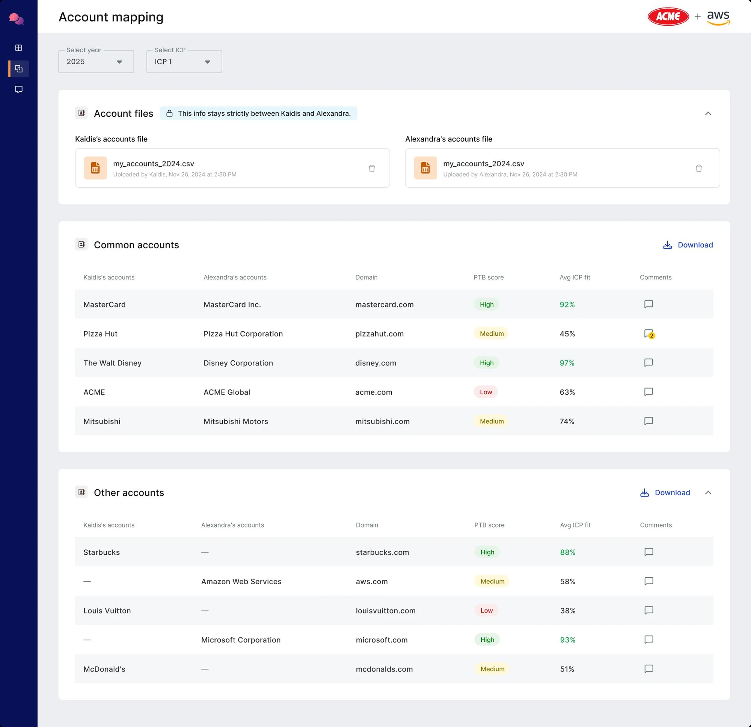Download the Common accounts list
Image resolution: width=751 pixels, height=727 pixels.
(x=688, y=245)
